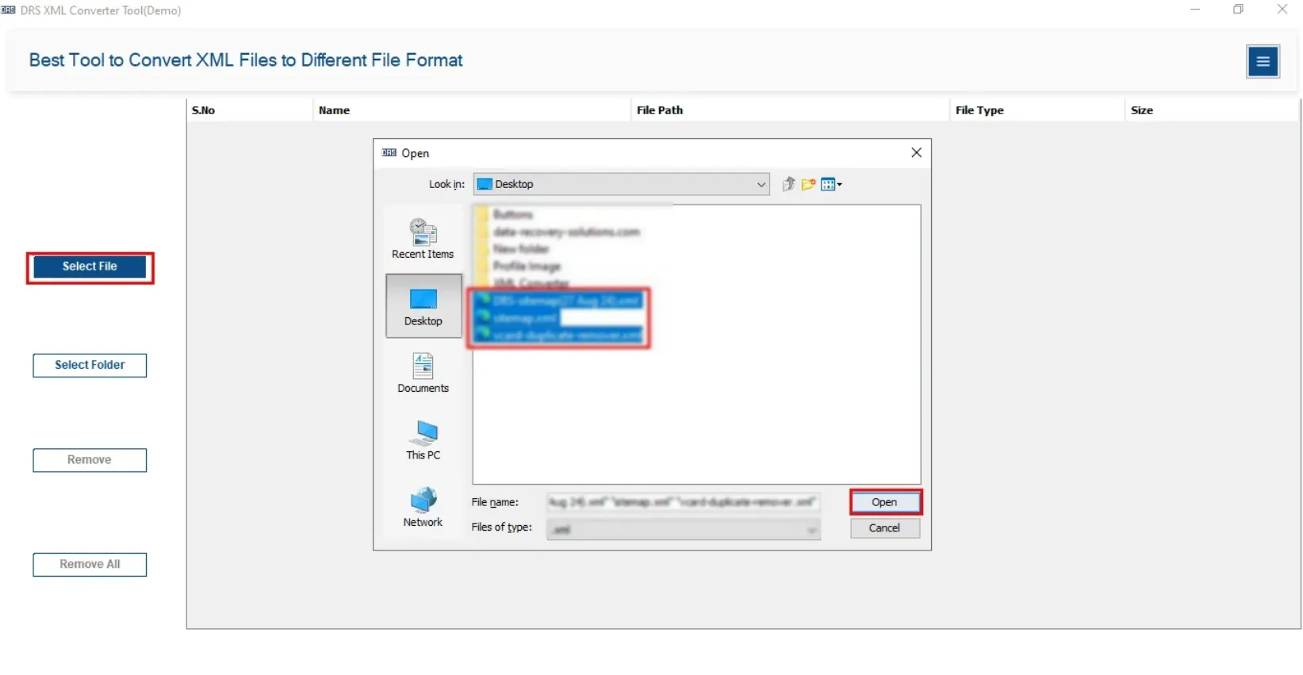Select the sitemap.xml file

[517, 318]
